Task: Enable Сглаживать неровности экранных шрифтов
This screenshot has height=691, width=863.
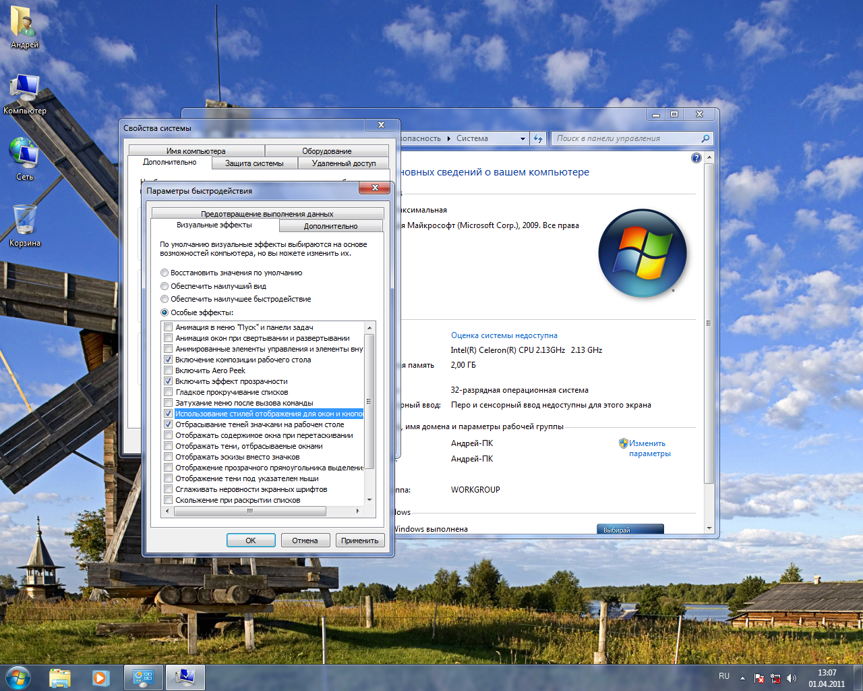Action: click(x=169, y=489)
